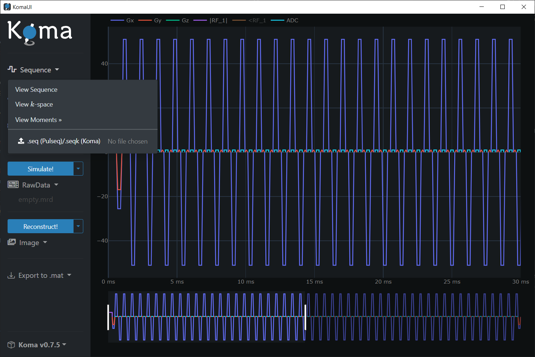Click the Export download icon
The height and width of the screenshot is (357, 535).
(x=12, y=275)
